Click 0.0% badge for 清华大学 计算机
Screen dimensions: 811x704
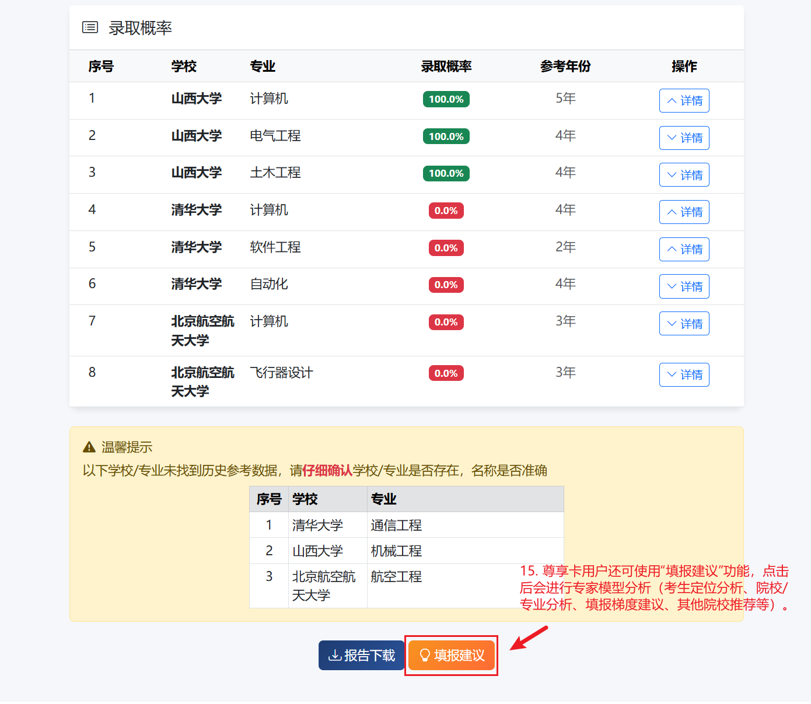tap(446, 211)
